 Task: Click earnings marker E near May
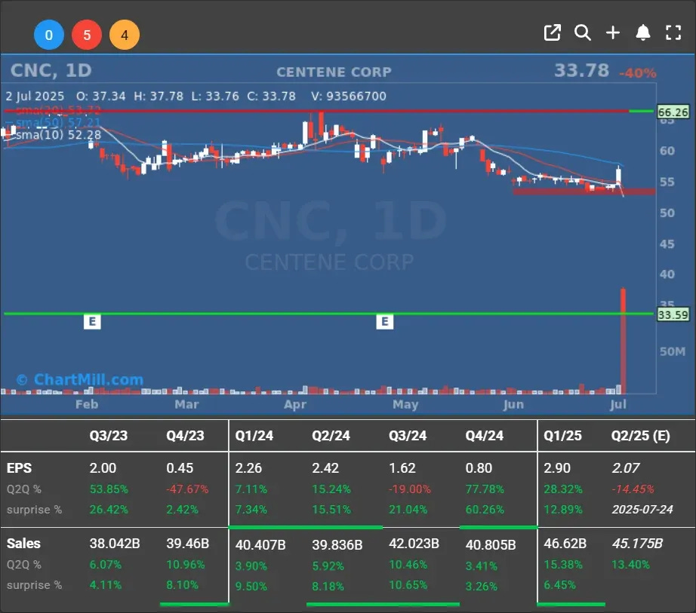pos(385,321)
